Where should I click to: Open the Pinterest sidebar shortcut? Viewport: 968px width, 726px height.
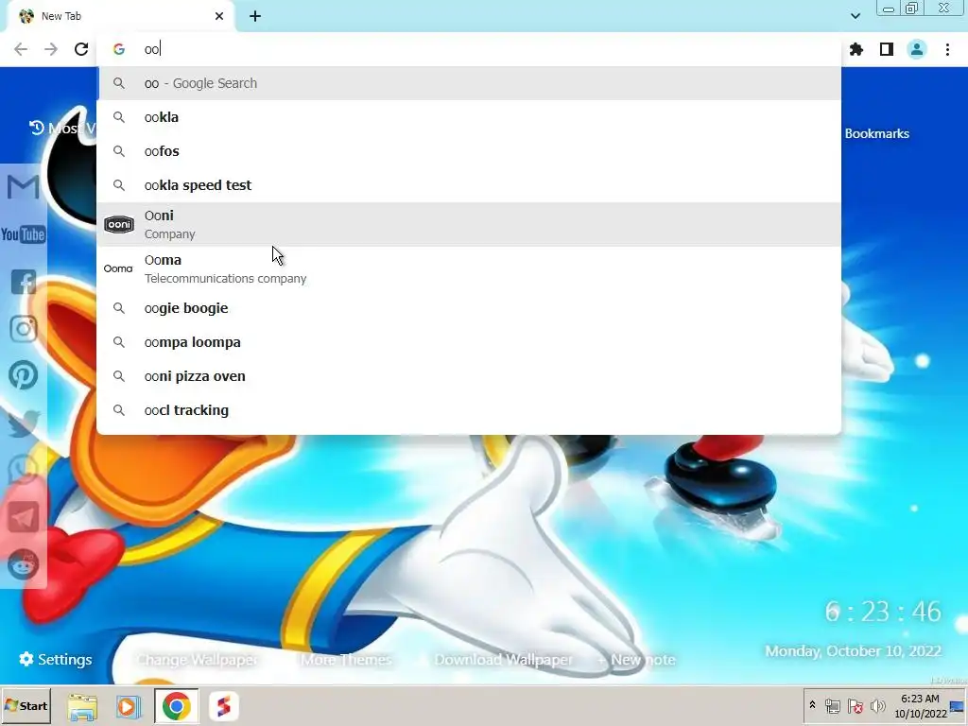coord(24,375)
